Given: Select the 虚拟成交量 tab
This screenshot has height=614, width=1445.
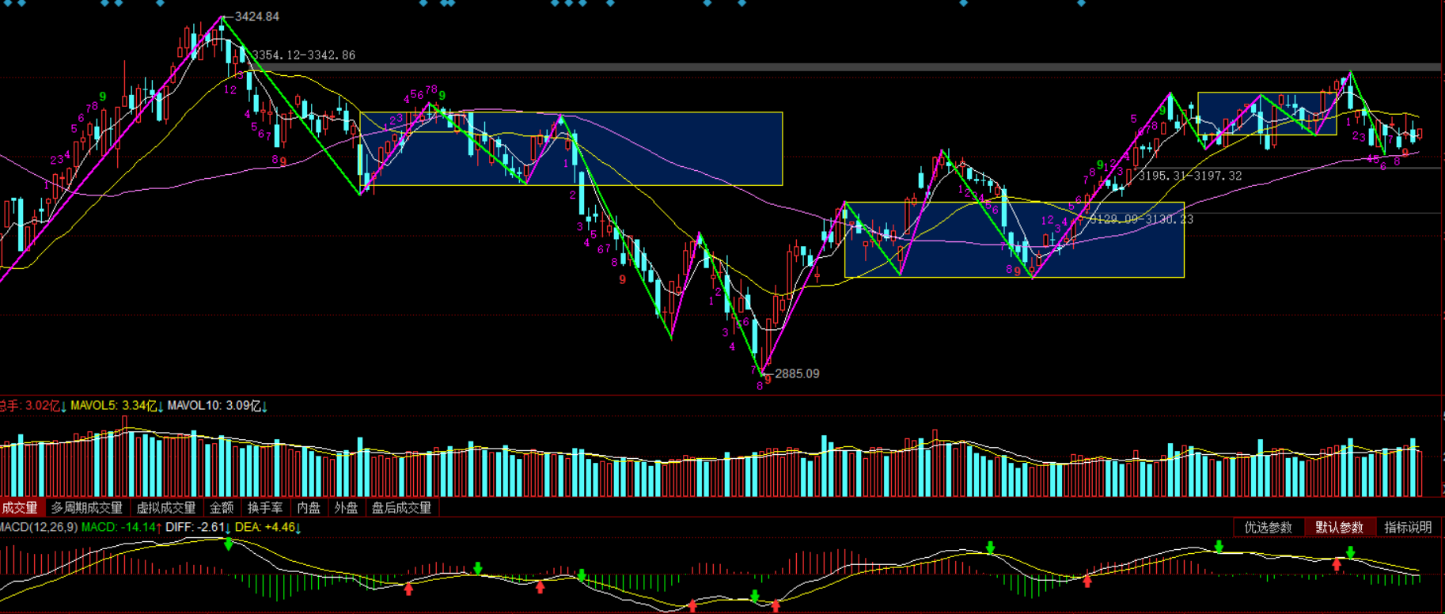Looking at the screenshot, I should pos(166,508).
